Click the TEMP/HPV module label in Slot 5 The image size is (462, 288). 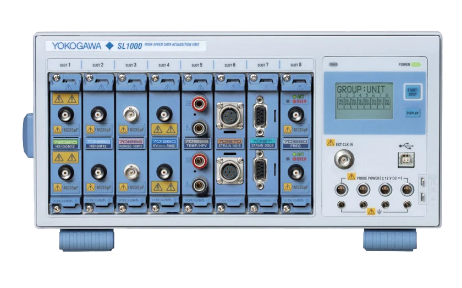pyautogui.click(x=197, y=144)
